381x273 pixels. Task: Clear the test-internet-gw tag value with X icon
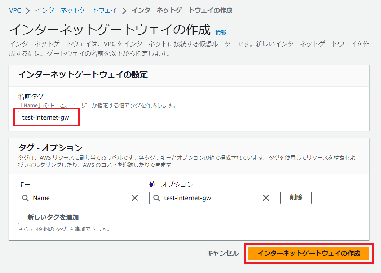pos(266,198)
